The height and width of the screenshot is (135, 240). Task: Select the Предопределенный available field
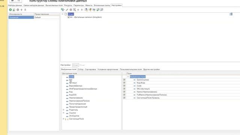[x=78, y=107]
